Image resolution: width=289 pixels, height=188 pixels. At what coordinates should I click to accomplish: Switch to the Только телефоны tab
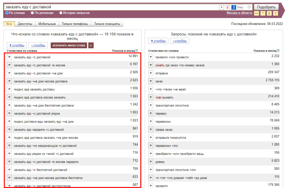coord(75,24)
